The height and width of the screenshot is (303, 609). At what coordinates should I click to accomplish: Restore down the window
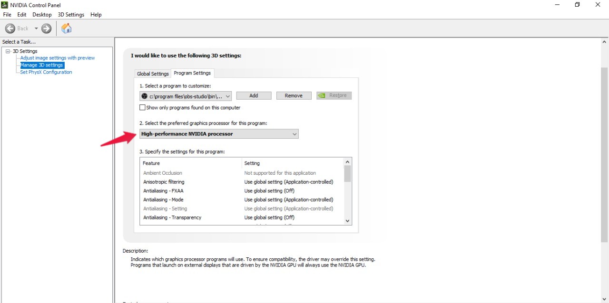[x=577, y=5]
